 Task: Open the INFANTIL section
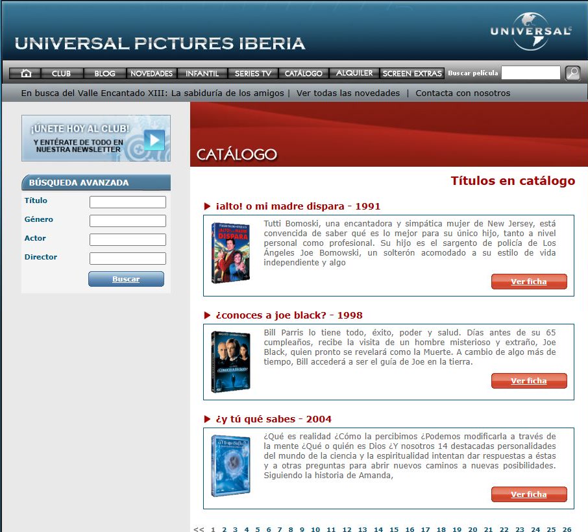coord(202,73)
